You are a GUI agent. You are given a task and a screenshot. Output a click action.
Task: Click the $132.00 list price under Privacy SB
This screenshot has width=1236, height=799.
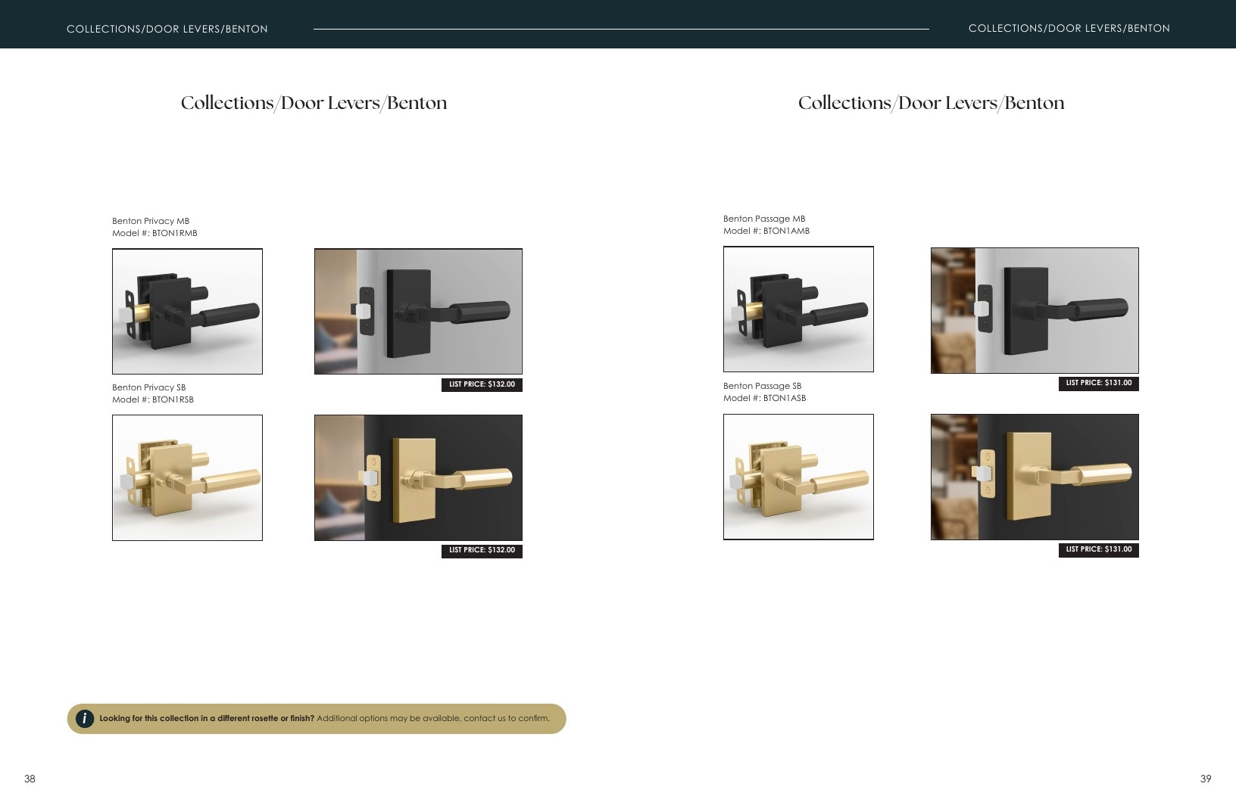(482, 550)
